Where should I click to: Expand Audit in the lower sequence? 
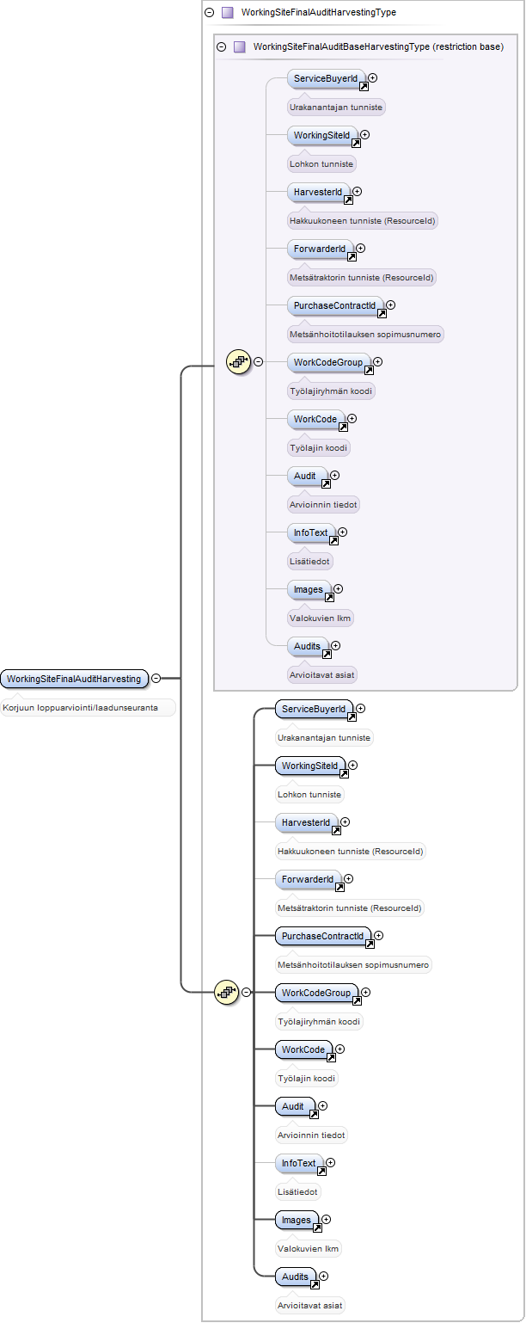[322, 1106]
